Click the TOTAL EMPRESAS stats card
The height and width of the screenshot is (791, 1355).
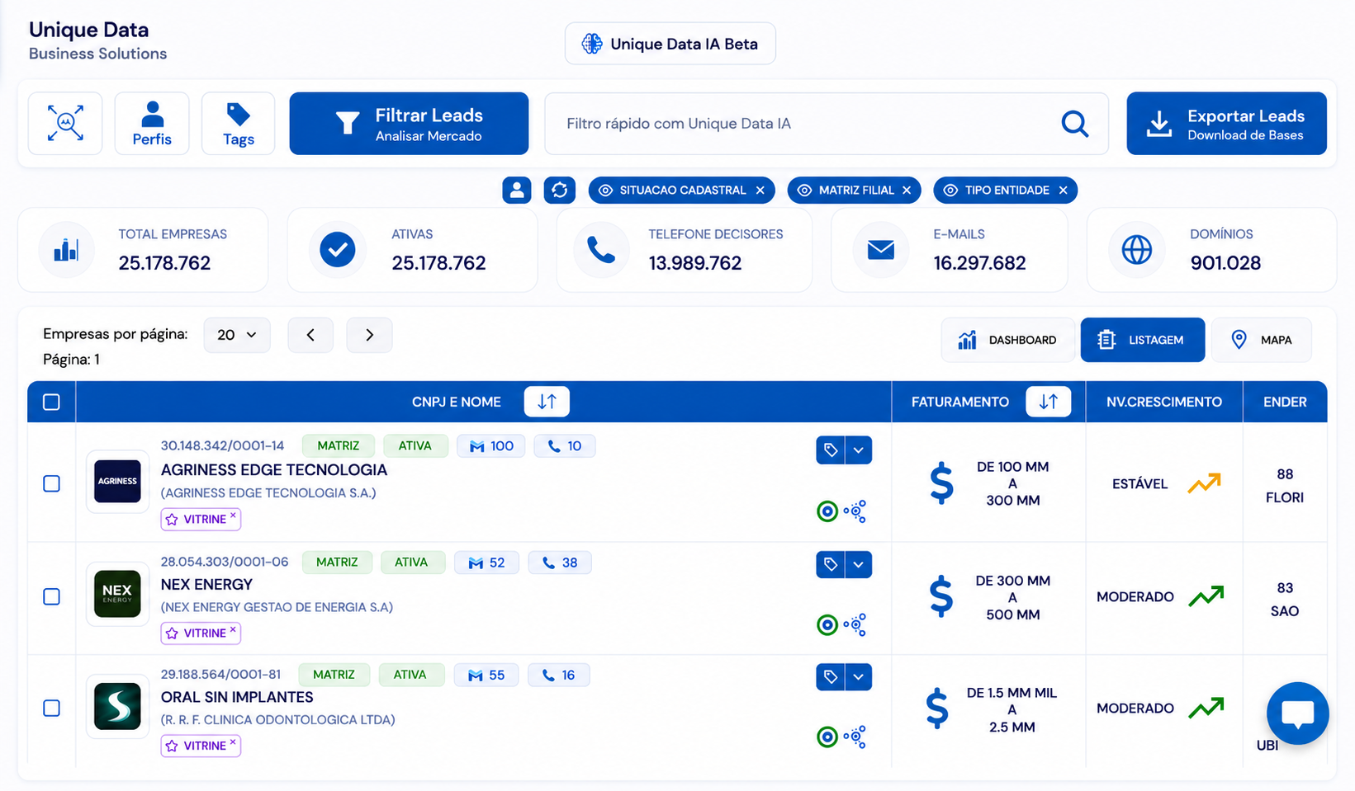pyautogui.click(x=143, y=250)
